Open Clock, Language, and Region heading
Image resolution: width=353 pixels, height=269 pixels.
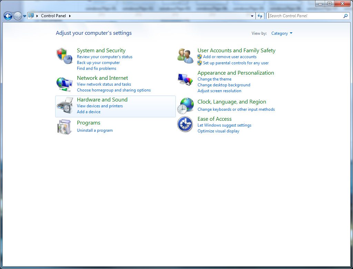point(232,102)
